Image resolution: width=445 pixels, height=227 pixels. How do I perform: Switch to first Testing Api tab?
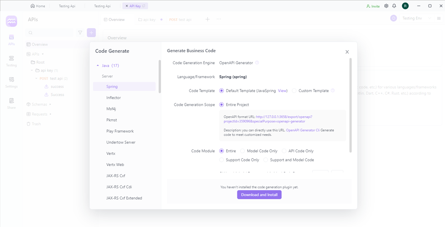(x=67, y=6)
